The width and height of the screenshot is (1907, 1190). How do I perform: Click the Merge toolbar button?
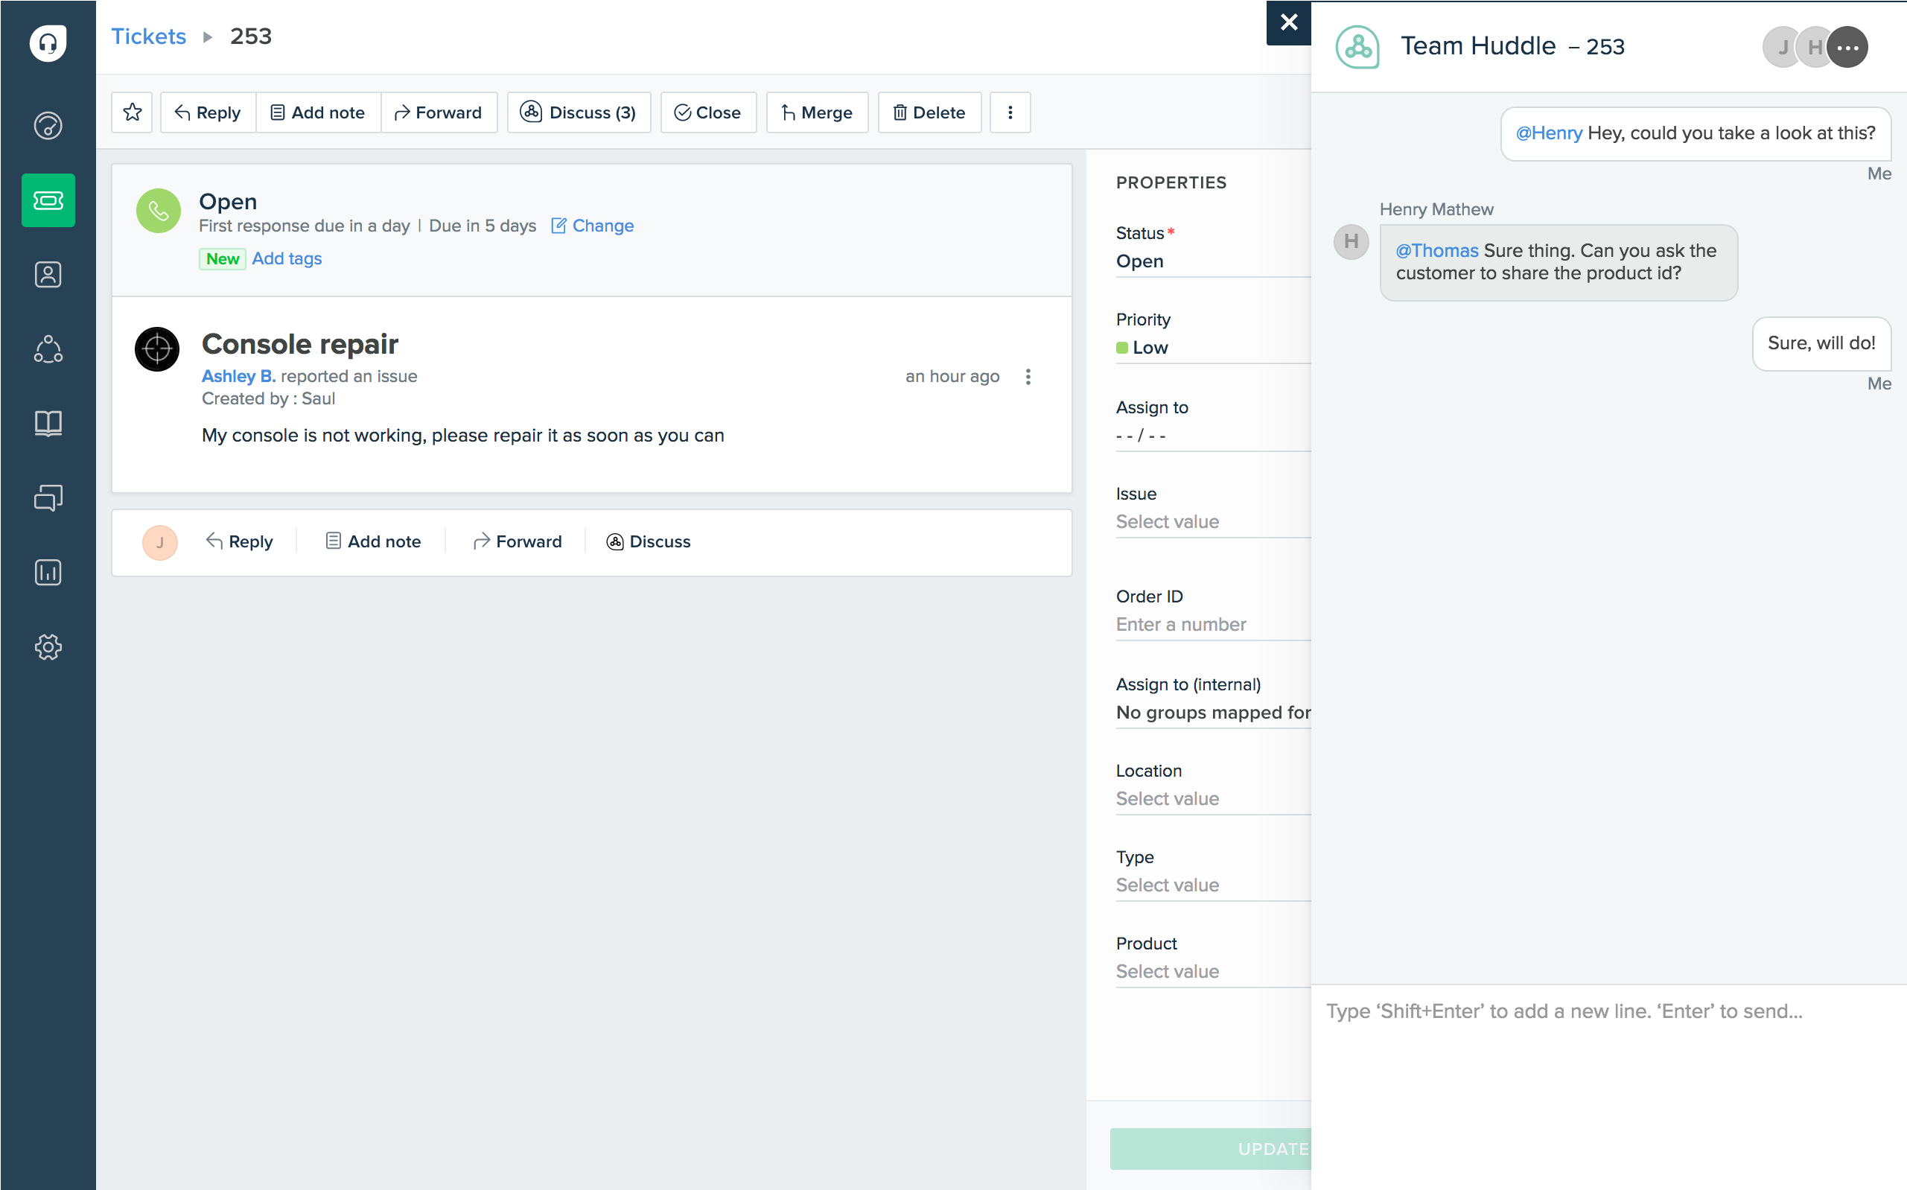coord(817,112)
